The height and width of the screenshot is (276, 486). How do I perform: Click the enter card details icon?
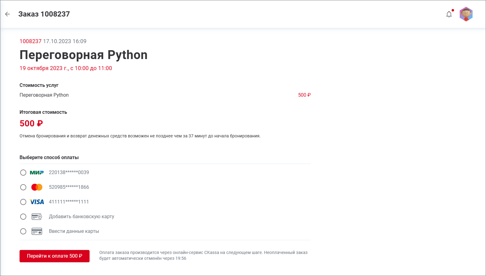(37, 231)
